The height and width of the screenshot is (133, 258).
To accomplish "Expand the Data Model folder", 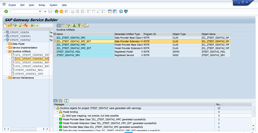I will click(7, 44).
